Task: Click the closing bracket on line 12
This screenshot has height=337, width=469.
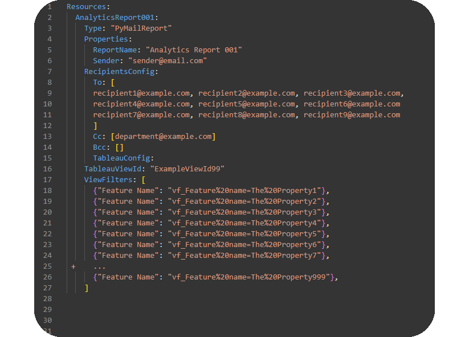Action: 95,126
